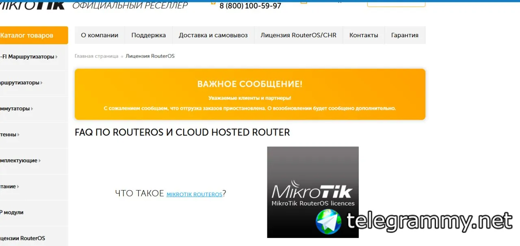Image resolution: width=520 pixels, height=246 pixels.
Task: Click the phone number 8 (800) 100-59-97
Action: pos(250,6)
